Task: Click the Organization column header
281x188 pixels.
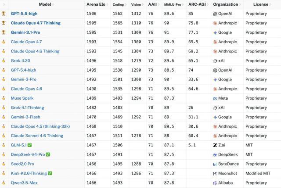Action: tap(225, 4)
